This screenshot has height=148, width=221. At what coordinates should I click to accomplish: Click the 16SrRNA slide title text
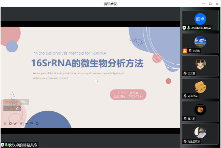point(87,63)
